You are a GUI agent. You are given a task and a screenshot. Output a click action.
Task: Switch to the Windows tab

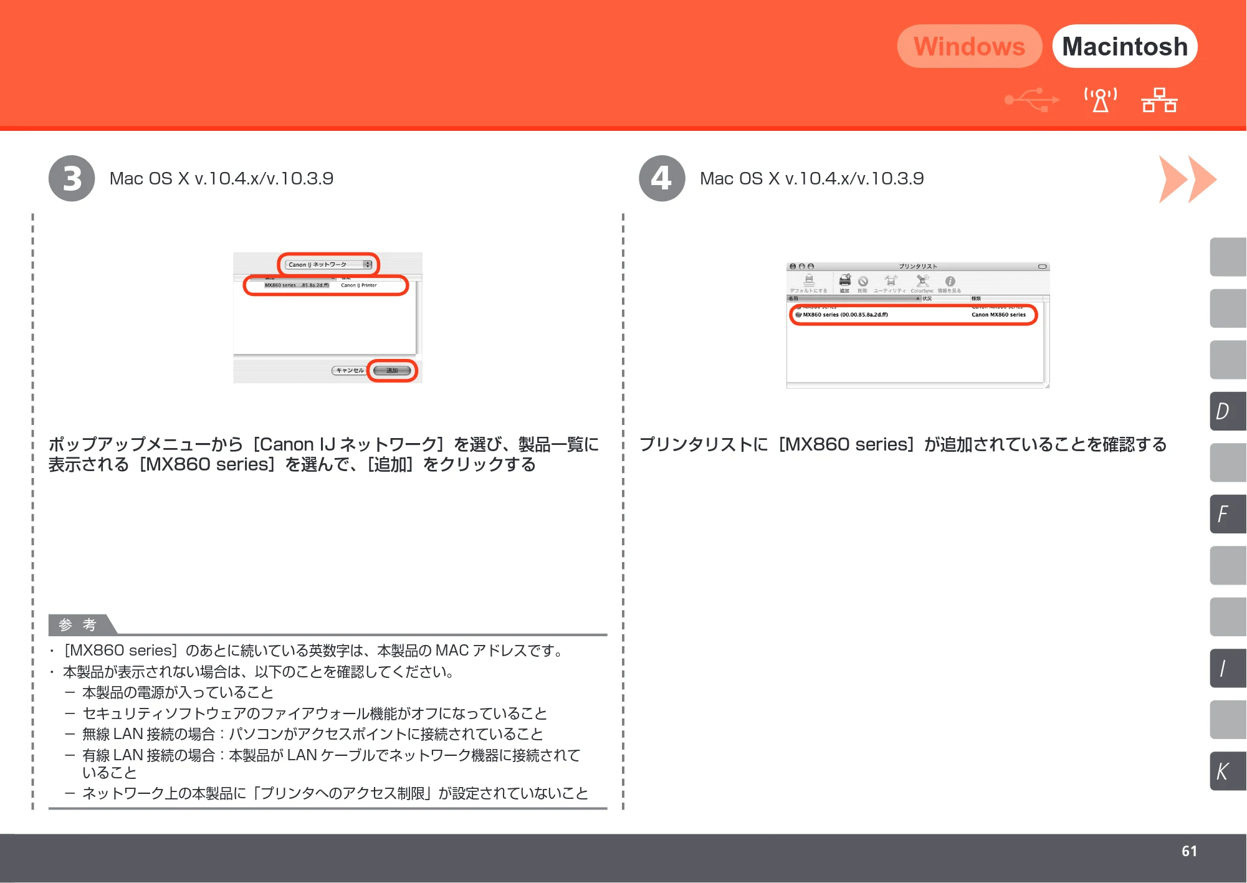969,46
